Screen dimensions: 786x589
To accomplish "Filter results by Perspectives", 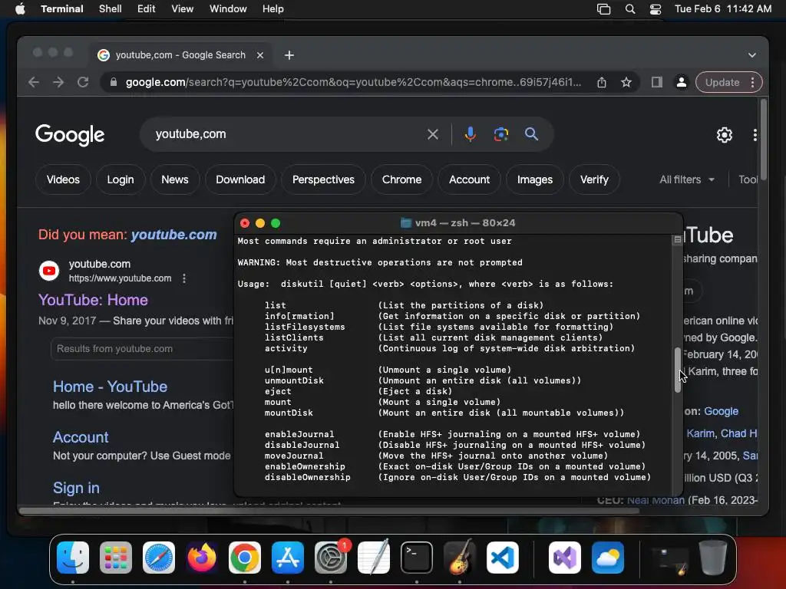I will click(323, 179).
